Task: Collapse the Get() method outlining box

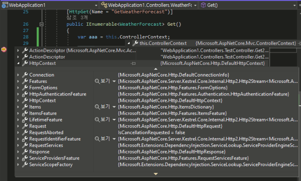Action: (x=41, y=24)
